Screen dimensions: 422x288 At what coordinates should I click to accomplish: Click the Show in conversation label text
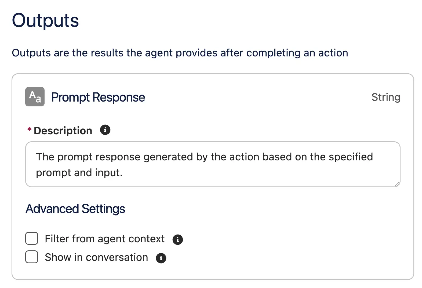[x=96, y=257]
